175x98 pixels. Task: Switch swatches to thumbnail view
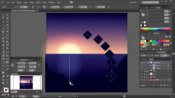click(x=170, y=37)
